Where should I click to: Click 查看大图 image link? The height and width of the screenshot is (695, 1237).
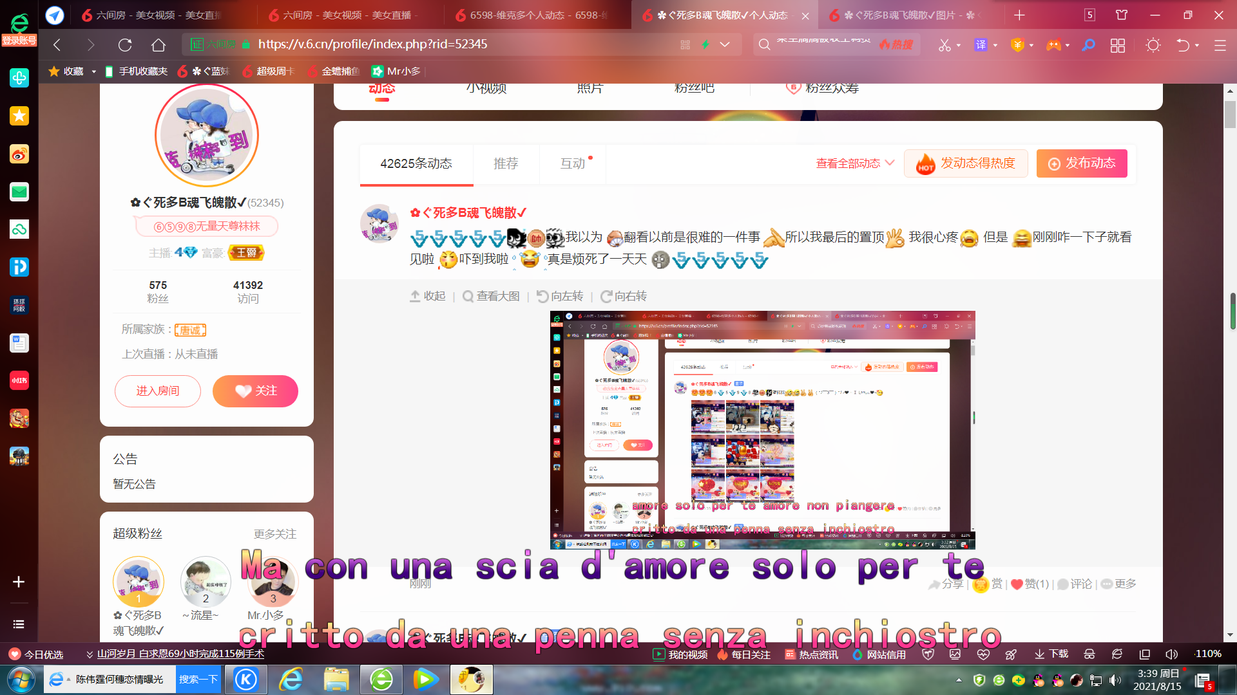(x=491, y=296)
